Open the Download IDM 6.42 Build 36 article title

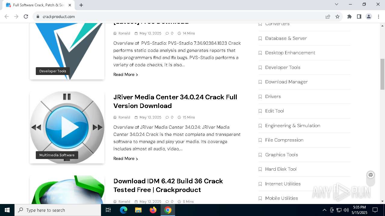click(168, 185)
